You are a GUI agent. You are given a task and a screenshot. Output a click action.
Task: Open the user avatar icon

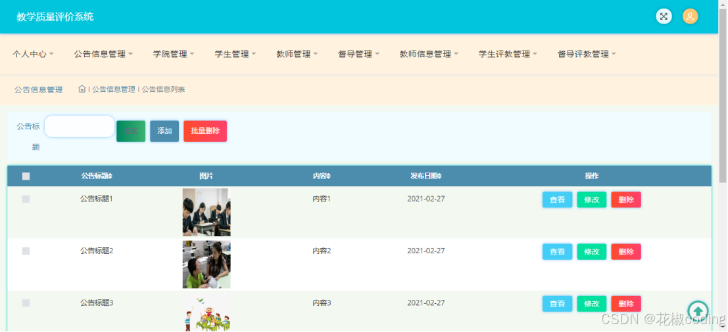pyautogui.click(x=690, y=16)
